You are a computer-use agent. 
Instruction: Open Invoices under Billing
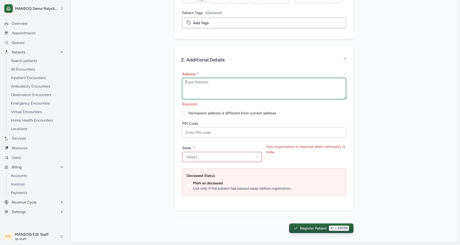pyautogui.click(x=18, y=184)
